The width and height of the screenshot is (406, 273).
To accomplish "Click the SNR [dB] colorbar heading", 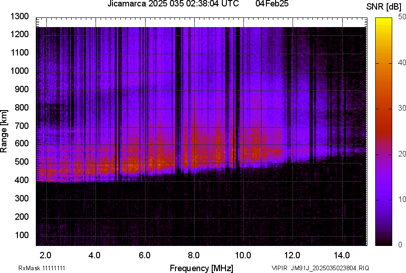I will pyautogui.click(x=385, y=7).
